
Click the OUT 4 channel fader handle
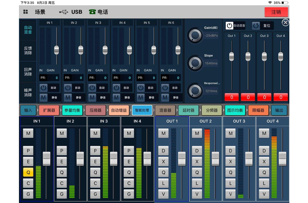[282, 158]
